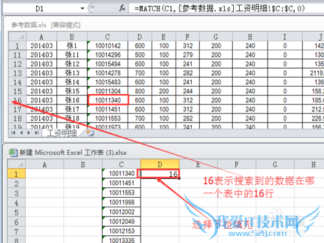Click the Name Box showing D1
The height and width of the screenshot is (243, 324).
pos(40,8)
